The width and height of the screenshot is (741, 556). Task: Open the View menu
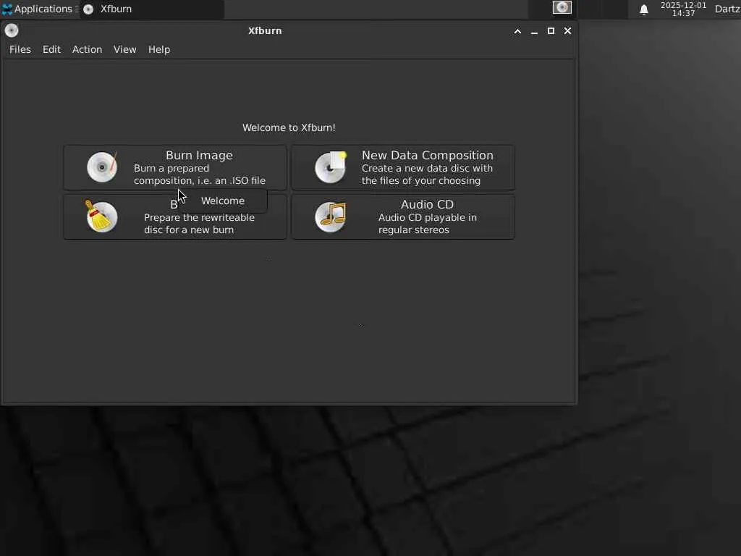coord(124,49)
